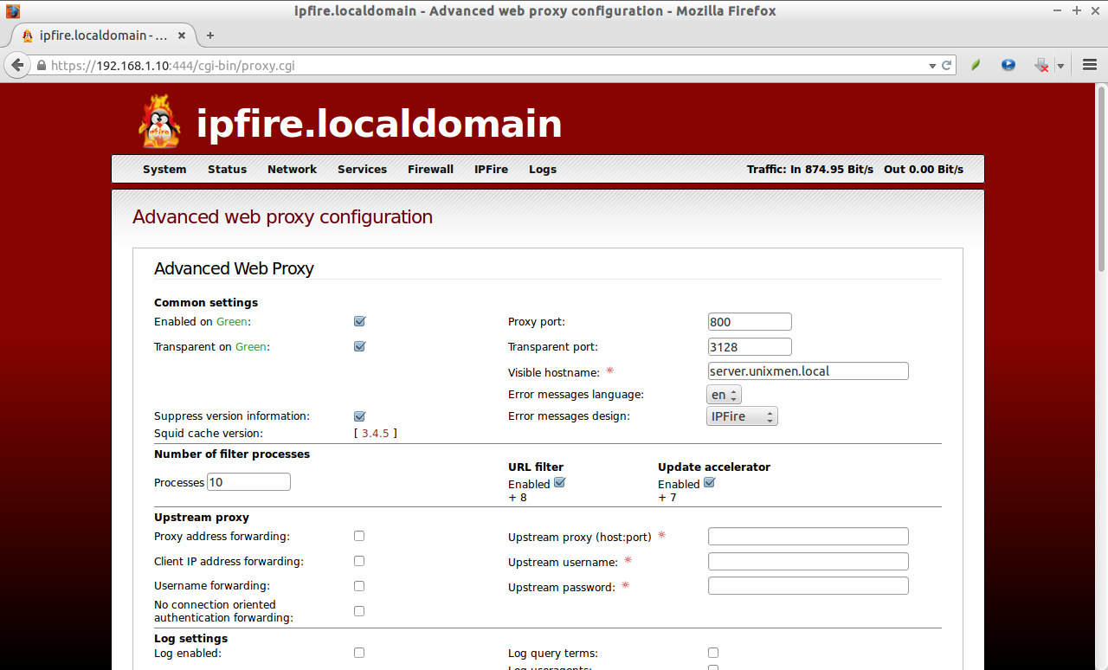
Task: Enable No connection oriented authentication forwarding
Action: (359, 611)
